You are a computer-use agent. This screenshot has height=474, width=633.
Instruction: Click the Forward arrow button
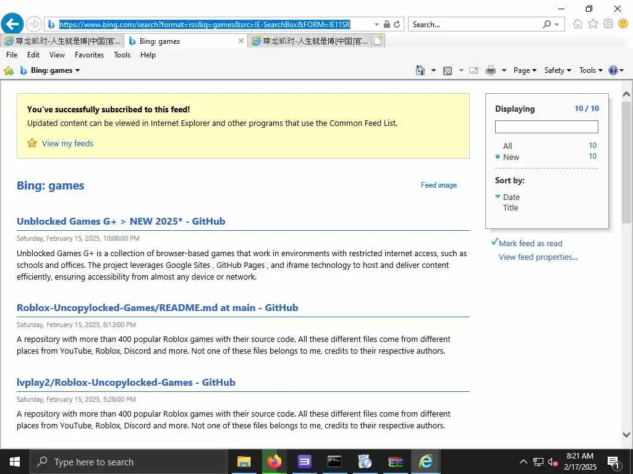[34, 24]
